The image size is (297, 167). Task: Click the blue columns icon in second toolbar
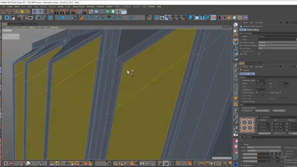click(51, 18)
